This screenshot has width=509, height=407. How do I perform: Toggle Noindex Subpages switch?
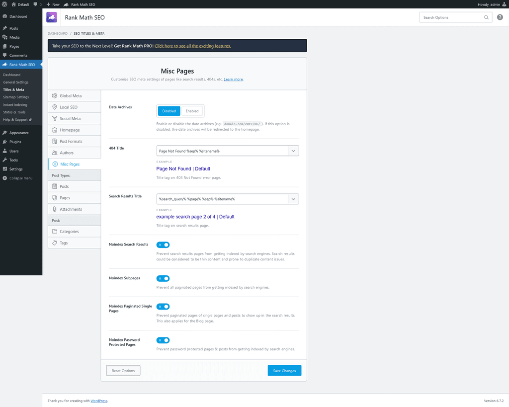(x=163, y=278)
